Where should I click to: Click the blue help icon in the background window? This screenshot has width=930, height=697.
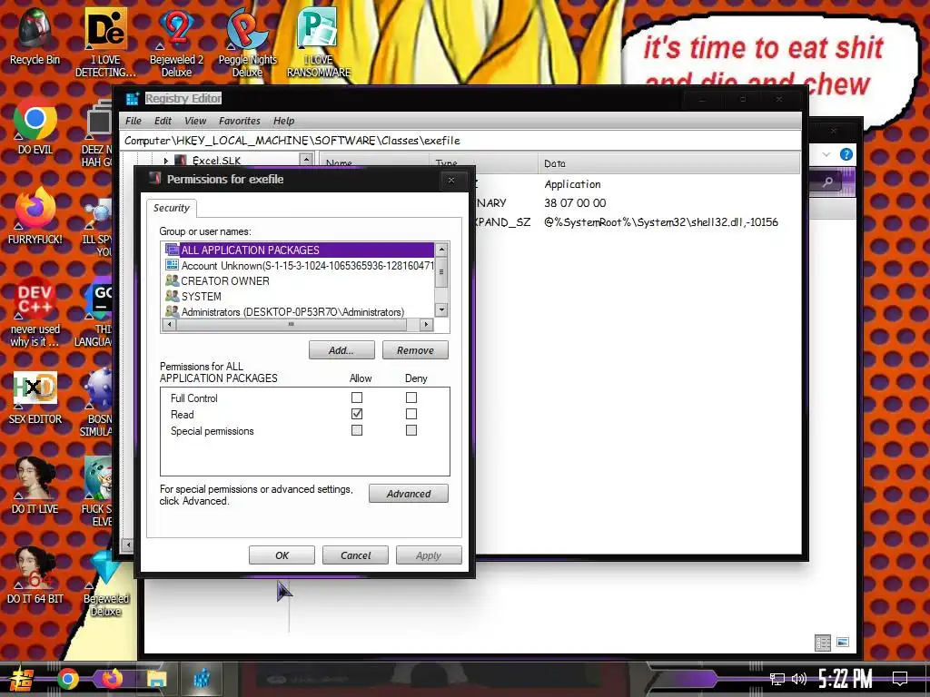846,154
